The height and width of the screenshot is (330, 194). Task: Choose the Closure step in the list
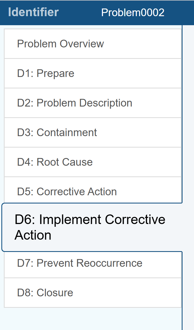coord(45,293)
